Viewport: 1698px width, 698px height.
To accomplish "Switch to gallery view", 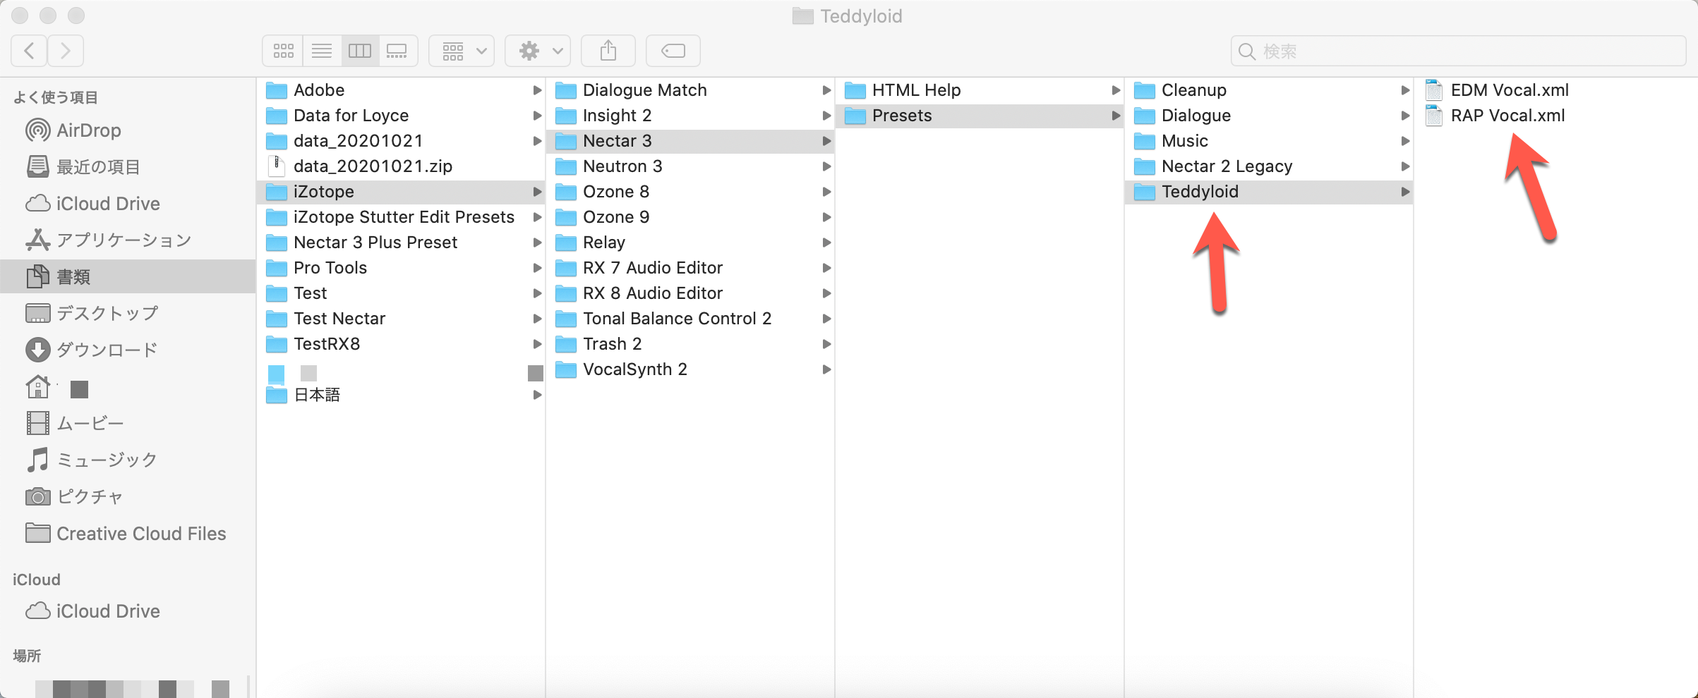I will click(398, 51).
